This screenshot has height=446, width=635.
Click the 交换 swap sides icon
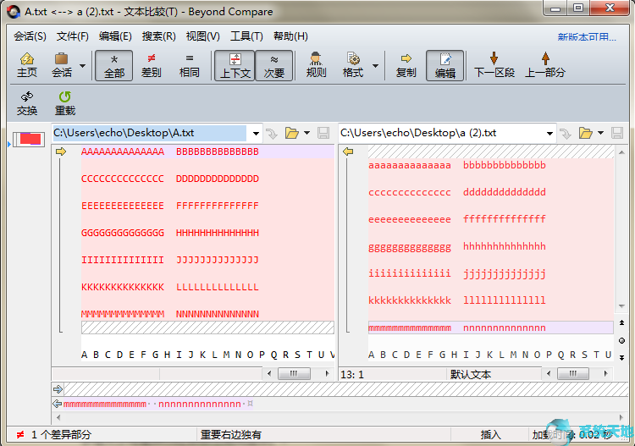(x=27, y=103)
